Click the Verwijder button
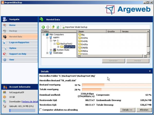This screenshot has height=115, width=154. 113,61
